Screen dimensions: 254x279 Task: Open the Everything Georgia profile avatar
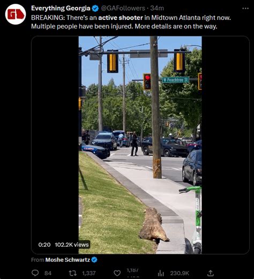[x=16, y=14]
